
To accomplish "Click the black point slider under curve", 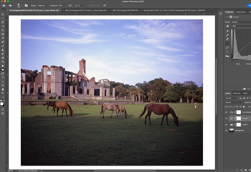I will tap(232, 61).
